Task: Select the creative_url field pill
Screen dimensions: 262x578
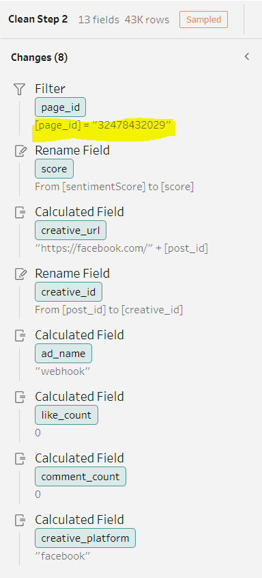Action: [70, 231]
